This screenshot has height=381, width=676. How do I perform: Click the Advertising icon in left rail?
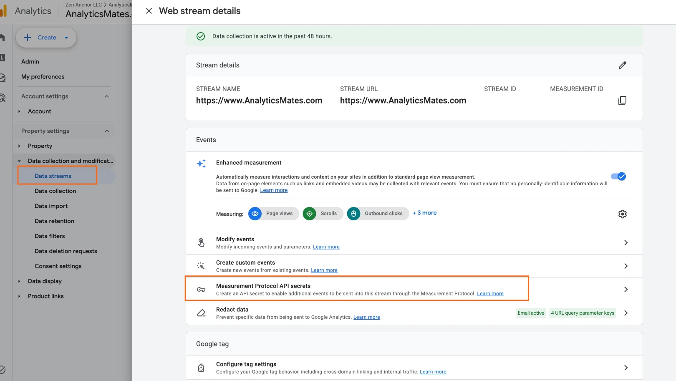pos(3,98)
